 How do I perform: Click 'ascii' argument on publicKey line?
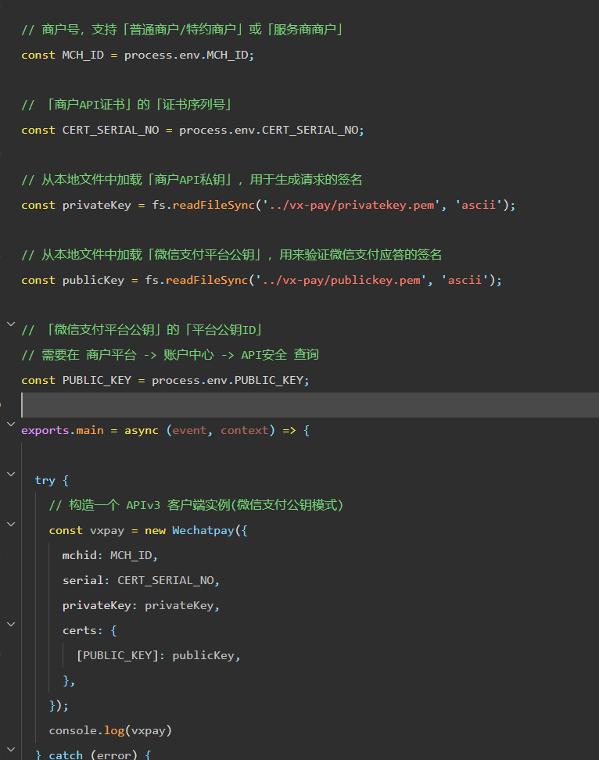click(x=464, y=280)
